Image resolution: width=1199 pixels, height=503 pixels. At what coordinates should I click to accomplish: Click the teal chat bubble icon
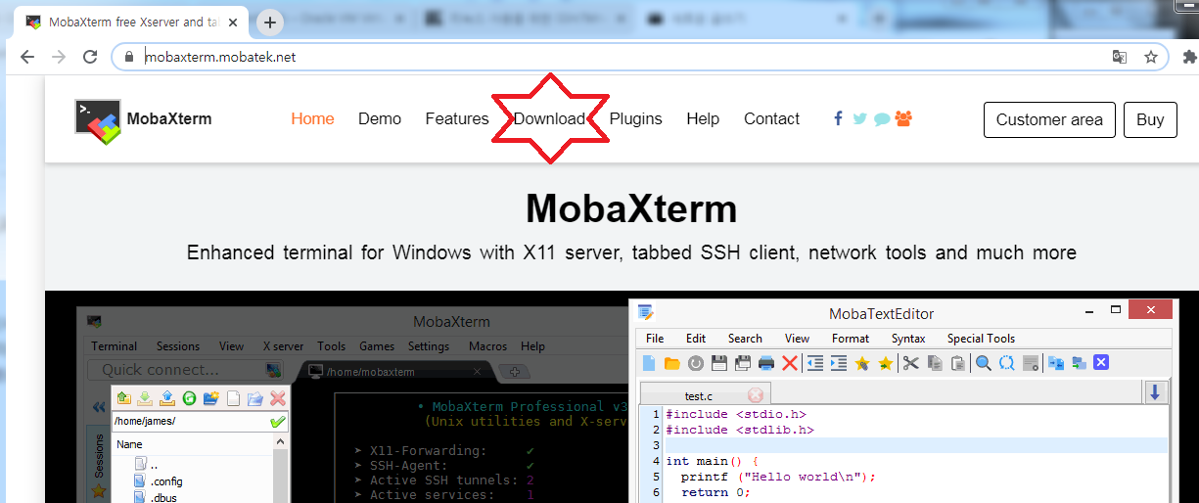point(881,119)
